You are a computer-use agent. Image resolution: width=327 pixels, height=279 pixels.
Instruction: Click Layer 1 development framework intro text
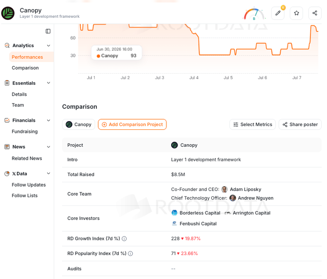206,160
